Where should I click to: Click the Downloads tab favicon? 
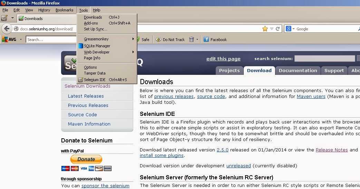[x=21, y=18]
